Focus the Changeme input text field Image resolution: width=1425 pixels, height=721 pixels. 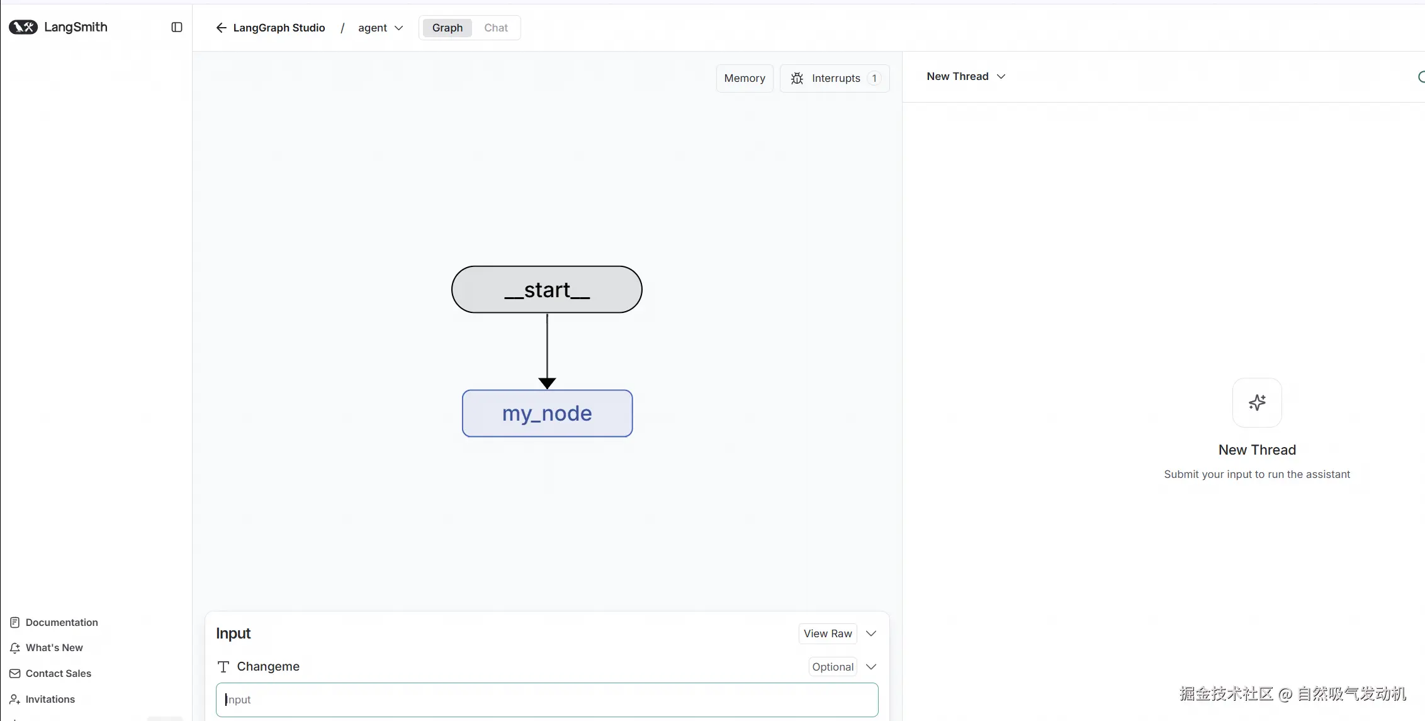(546, 700)
